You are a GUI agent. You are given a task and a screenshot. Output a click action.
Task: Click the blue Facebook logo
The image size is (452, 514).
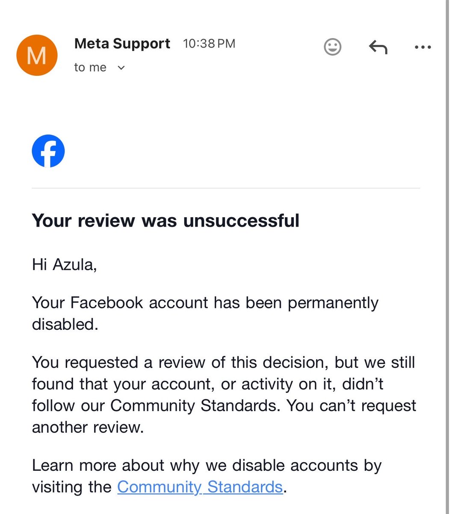click(x=48, y=151)
